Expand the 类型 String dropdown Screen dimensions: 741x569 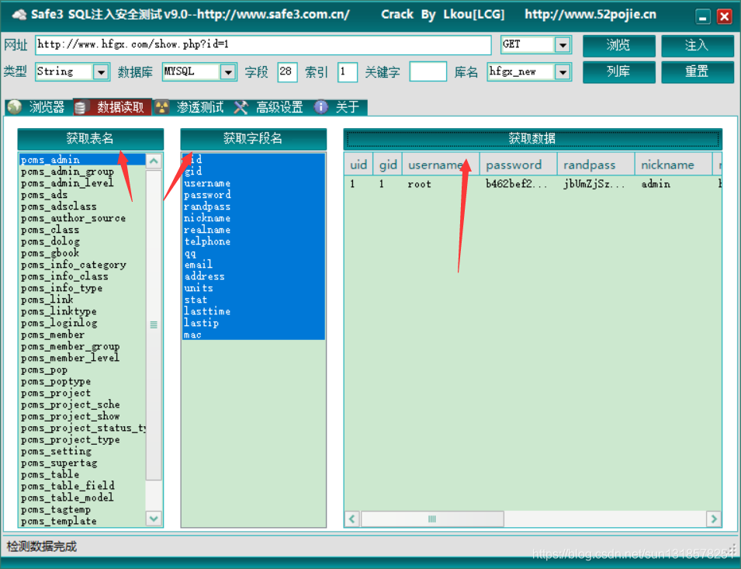coord(101,72)
